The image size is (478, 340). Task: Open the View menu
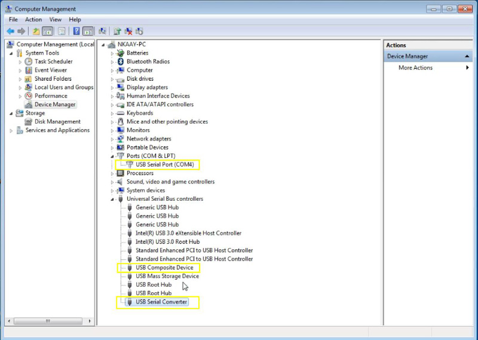56,20
